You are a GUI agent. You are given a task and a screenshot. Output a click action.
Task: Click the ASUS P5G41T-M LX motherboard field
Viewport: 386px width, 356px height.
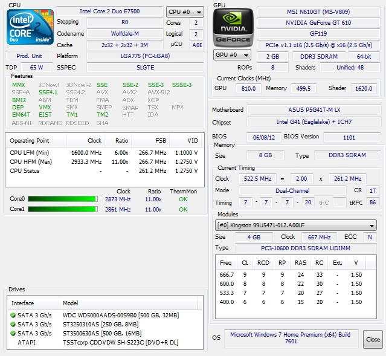[314, 109]
